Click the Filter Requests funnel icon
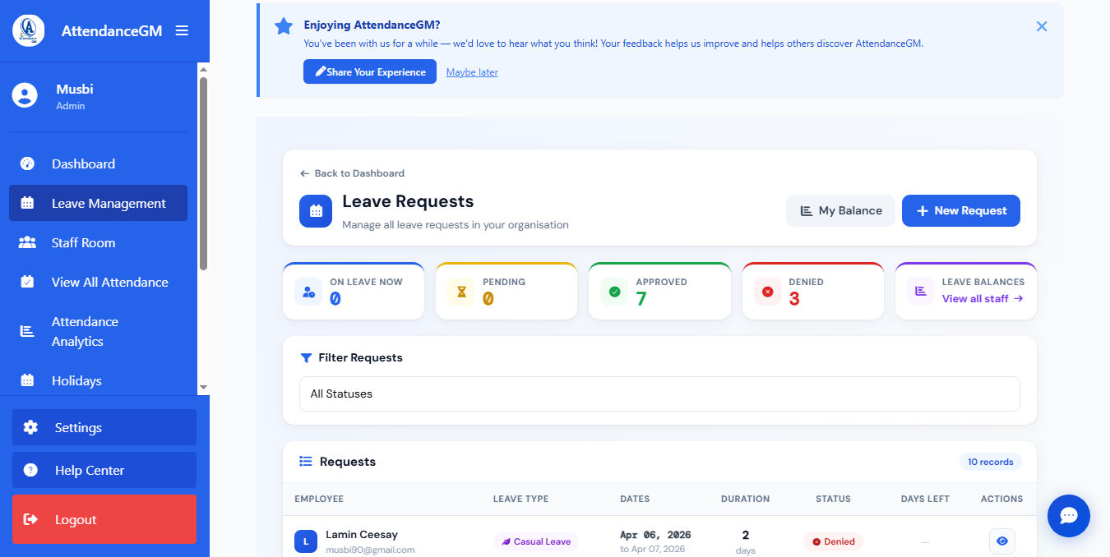Screen dimensions: 1110x557 306,358
